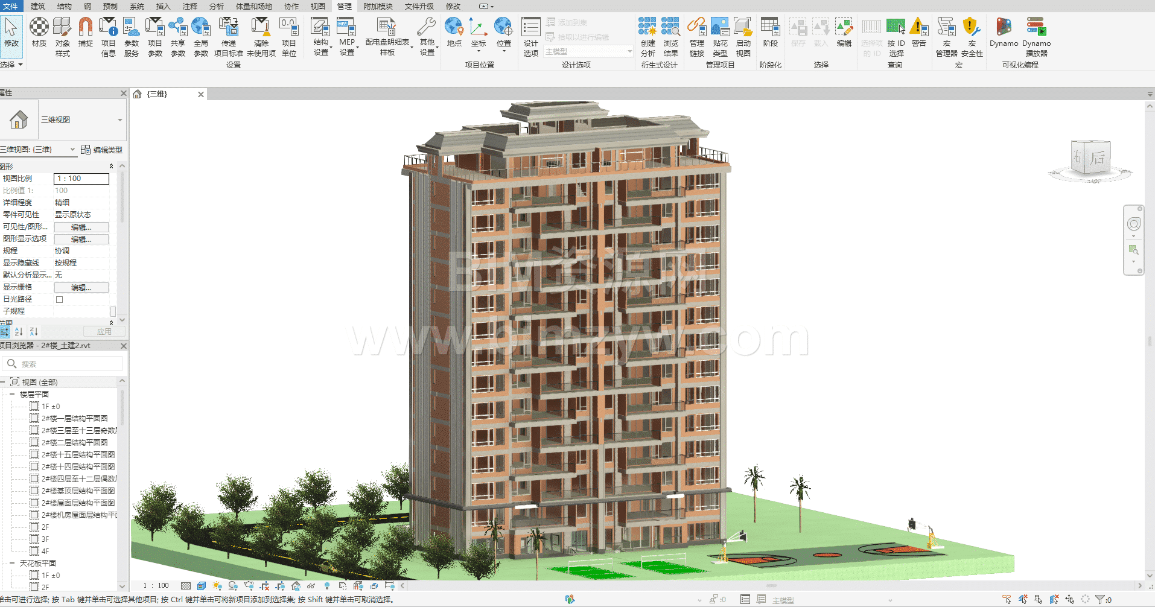Image resolution: width=1155 pixels, height=607 pixels.
Task: Click 编辑 button for 可见性/图形
Action: (81, 227)
